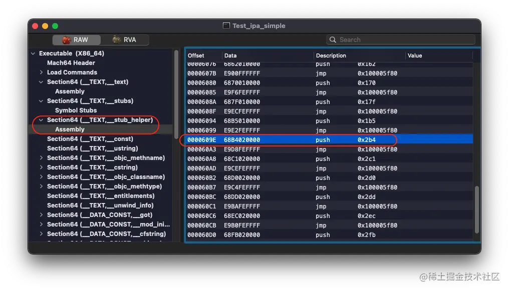
Task: Select Section64 (__TEXT,__objc_methname) row label
Action: (x=106, y=158)
